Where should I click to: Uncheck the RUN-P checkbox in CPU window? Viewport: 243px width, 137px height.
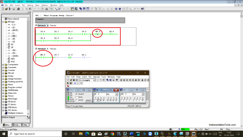click(77, 94)
